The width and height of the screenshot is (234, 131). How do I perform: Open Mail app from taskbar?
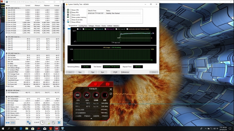45,129
